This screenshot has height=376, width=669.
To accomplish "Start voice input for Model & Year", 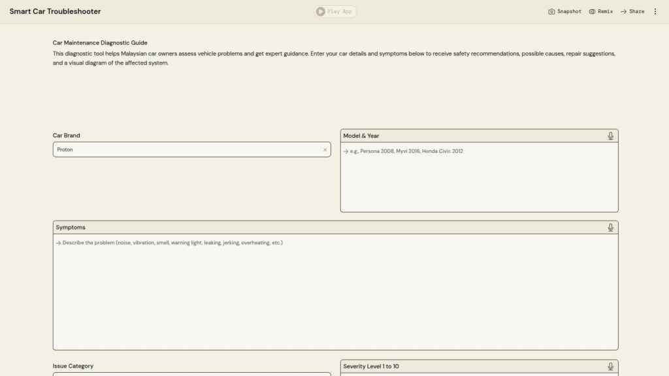I will (x=610, y=136).
